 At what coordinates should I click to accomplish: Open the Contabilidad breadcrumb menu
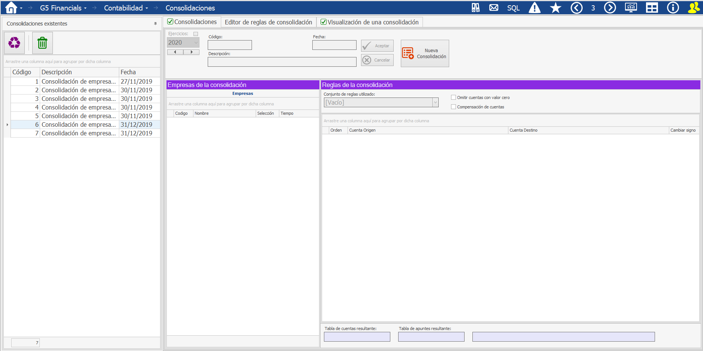tap(126, 8)
